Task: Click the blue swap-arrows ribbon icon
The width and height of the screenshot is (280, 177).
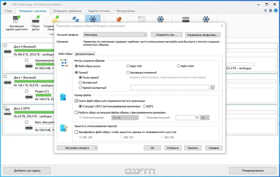Action: tap(76, 19)
